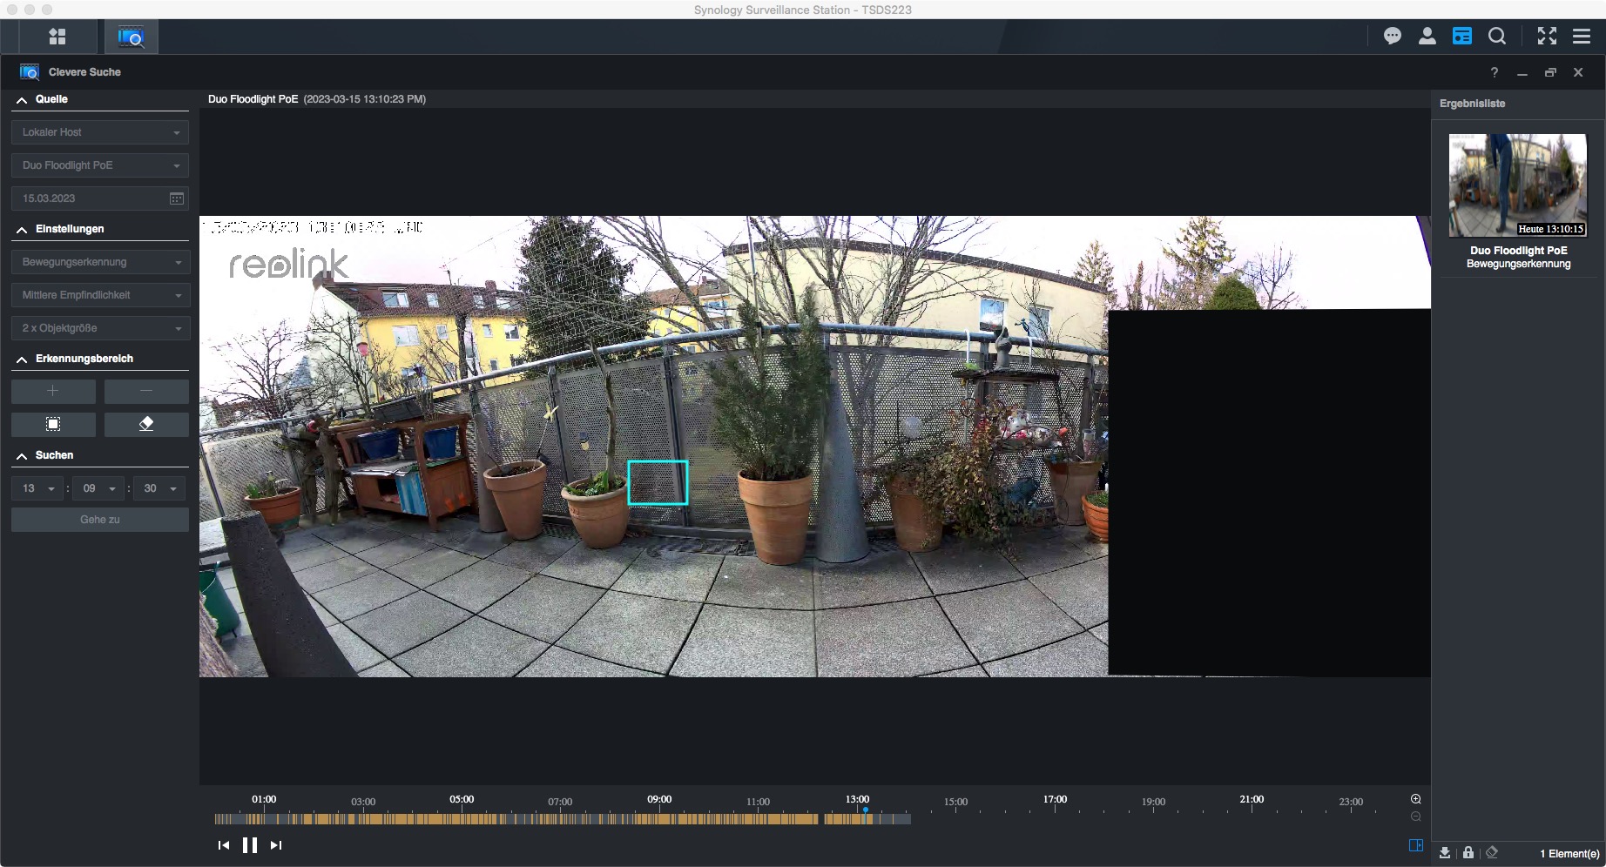Open the user account icon
The width and height of the screenshot is (1606, 867).
[1427, 37]
